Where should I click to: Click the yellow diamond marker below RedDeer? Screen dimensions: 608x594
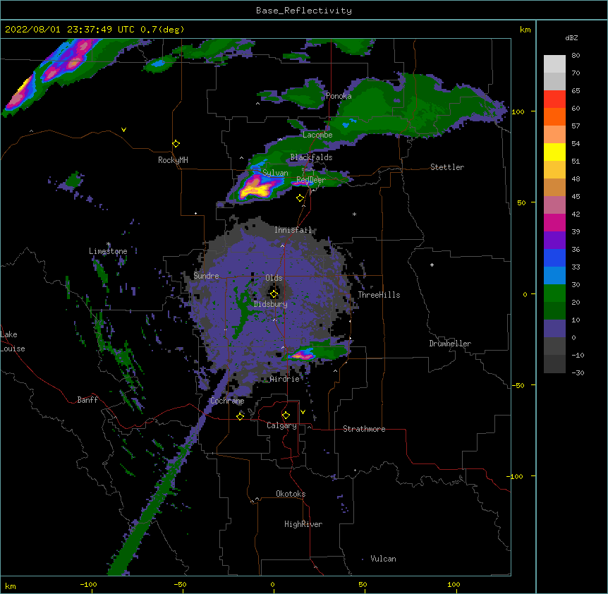[x=300, y=198]
